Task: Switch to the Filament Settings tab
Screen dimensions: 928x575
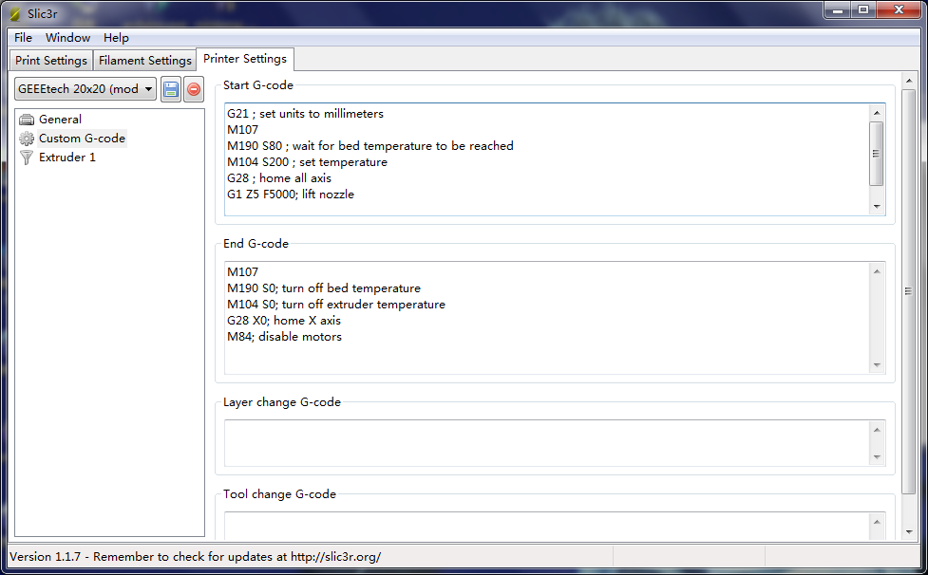Action: point(145,61)
